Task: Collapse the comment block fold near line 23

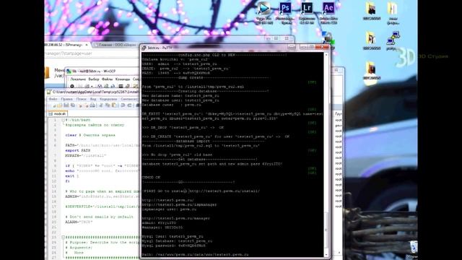Action: pos(63,237)
